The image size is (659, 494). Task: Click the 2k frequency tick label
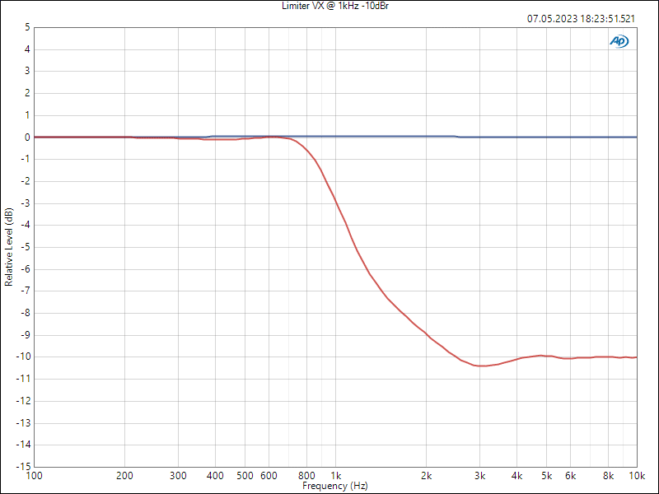click(x=426, y=476)
